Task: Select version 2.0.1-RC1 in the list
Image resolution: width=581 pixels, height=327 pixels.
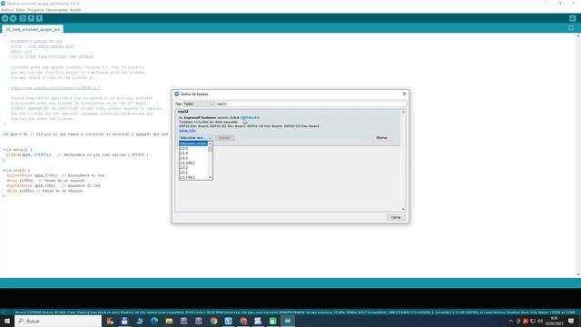Action: coord(193,177)
